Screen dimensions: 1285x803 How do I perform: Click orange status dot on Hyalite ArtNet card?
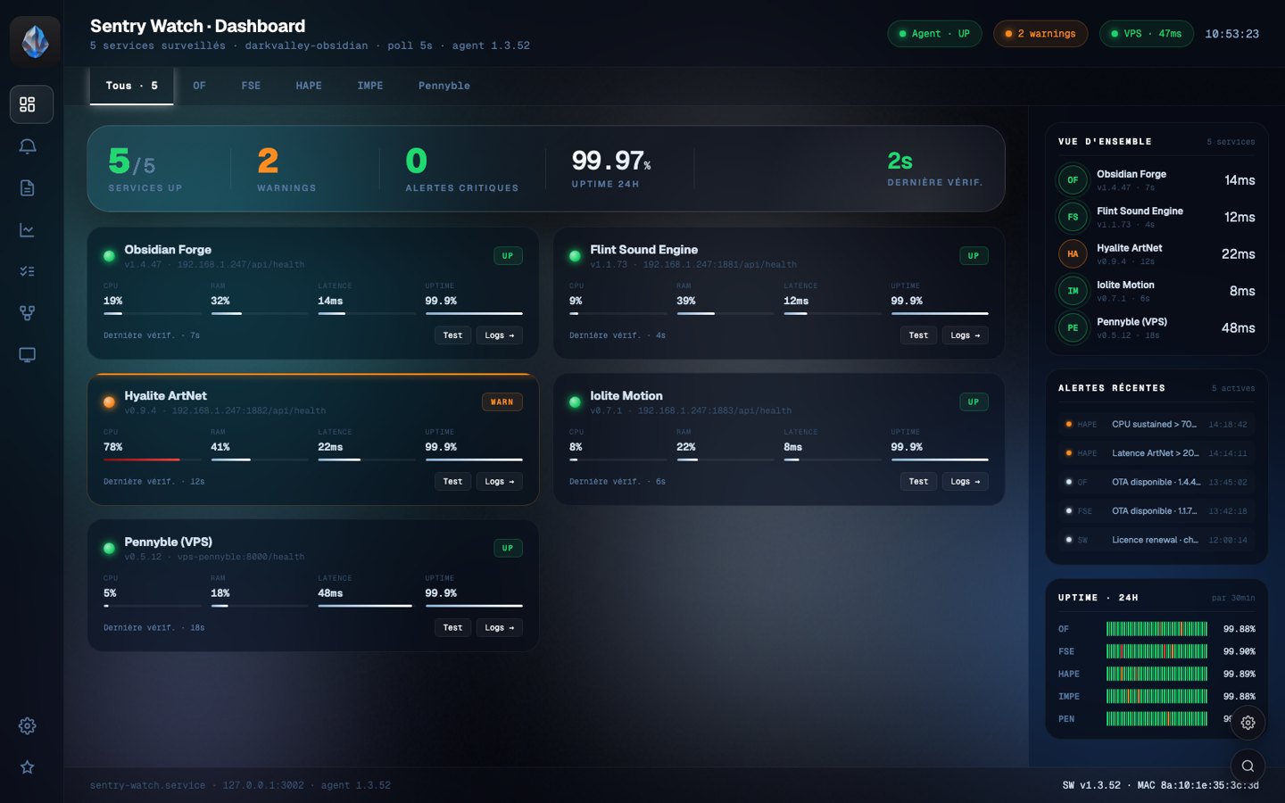click(109, 402)
